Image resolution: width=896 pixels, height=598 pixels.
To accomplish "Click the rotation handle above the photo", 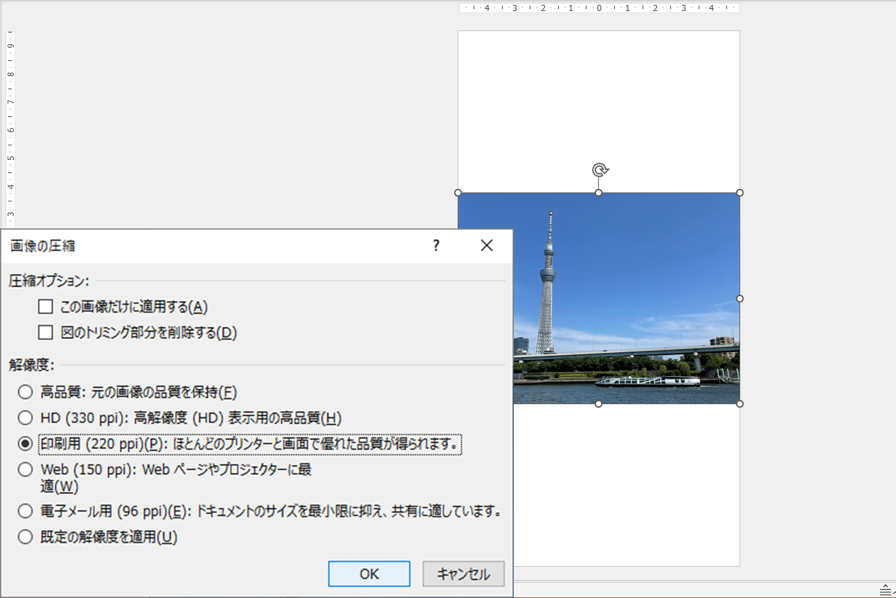I will click(600, 168).
